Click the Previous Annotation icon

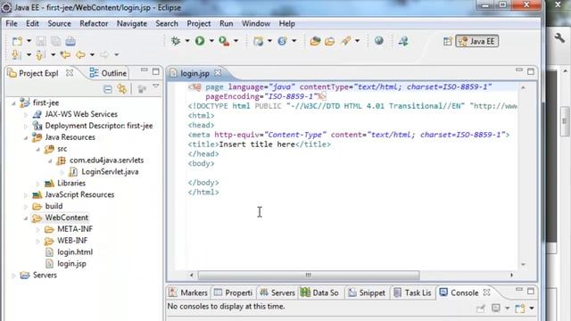click(x=39, y=55)
